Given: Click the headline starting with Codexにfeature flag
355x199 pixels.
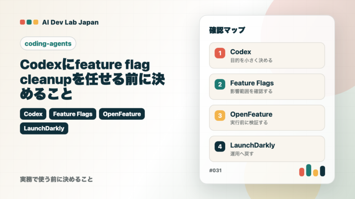Looking at the screenshot, I should pyautogui.click(x=92, y=79).
